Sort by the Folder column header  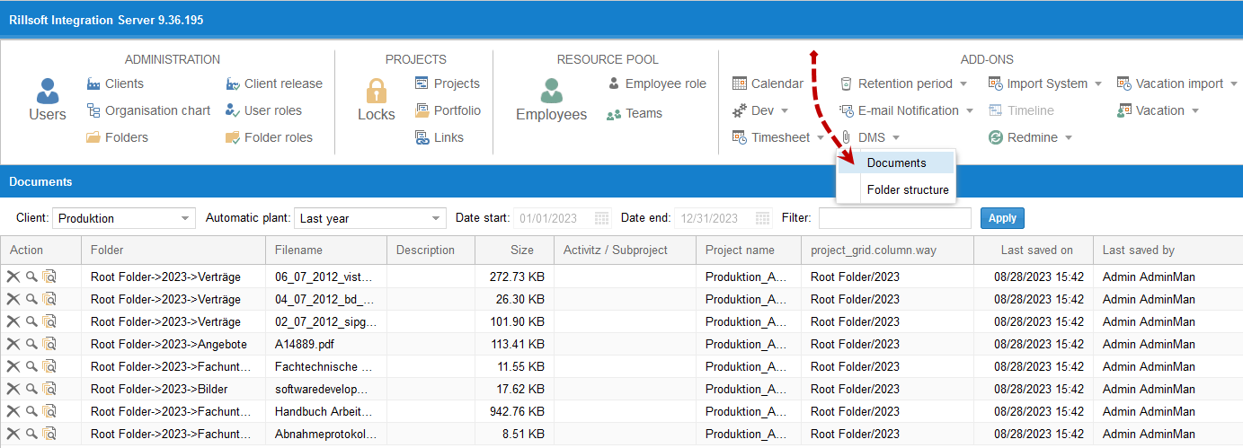pyautogui.click(x=173, y=250)
